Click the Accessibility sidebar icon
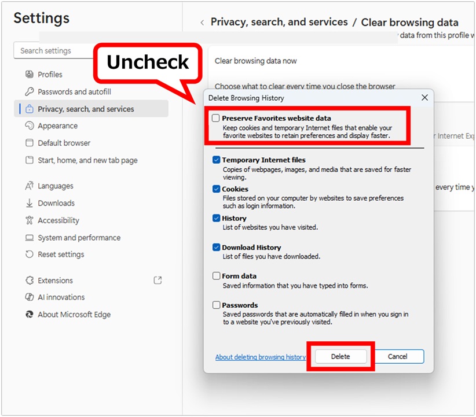Image resolution: width=476 pixels, height=417 pixels. (x=30, y=220)
